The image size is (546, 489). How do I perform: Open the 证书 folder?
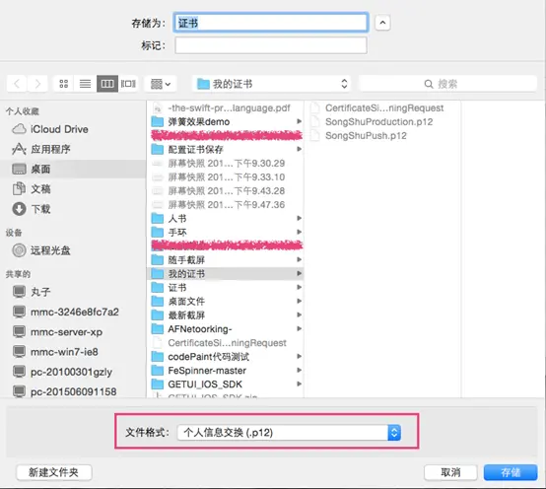pos(226,287)
